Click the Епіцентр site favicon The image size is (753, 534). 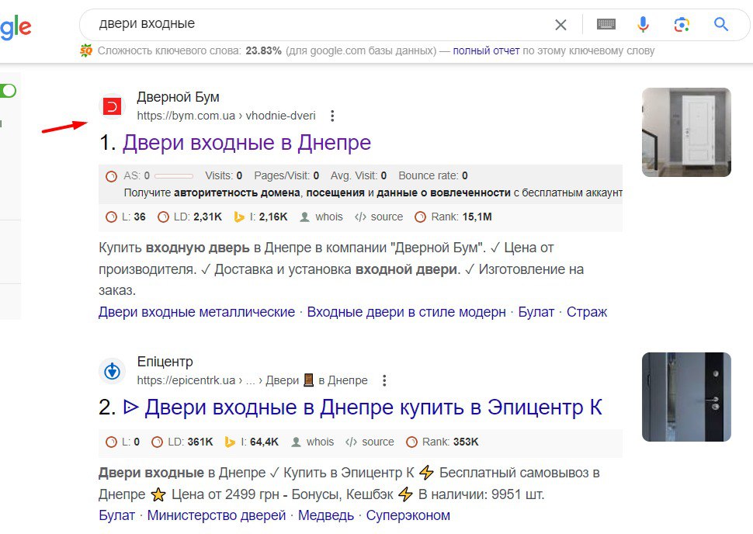tap(113, 371)
